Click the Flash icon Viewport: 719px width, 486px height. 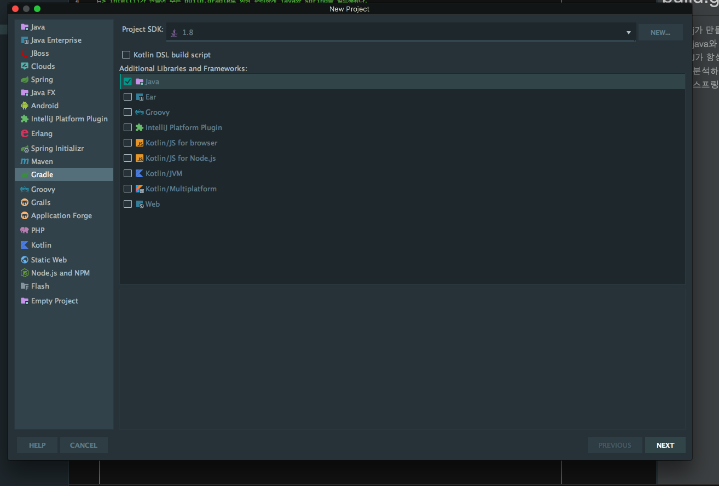24,286
